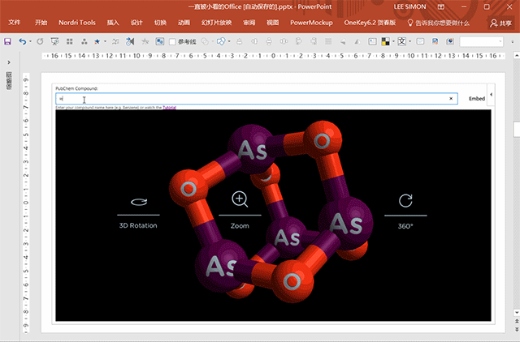
Task: Click the merge shapes icon
Action: pos(221,41)
